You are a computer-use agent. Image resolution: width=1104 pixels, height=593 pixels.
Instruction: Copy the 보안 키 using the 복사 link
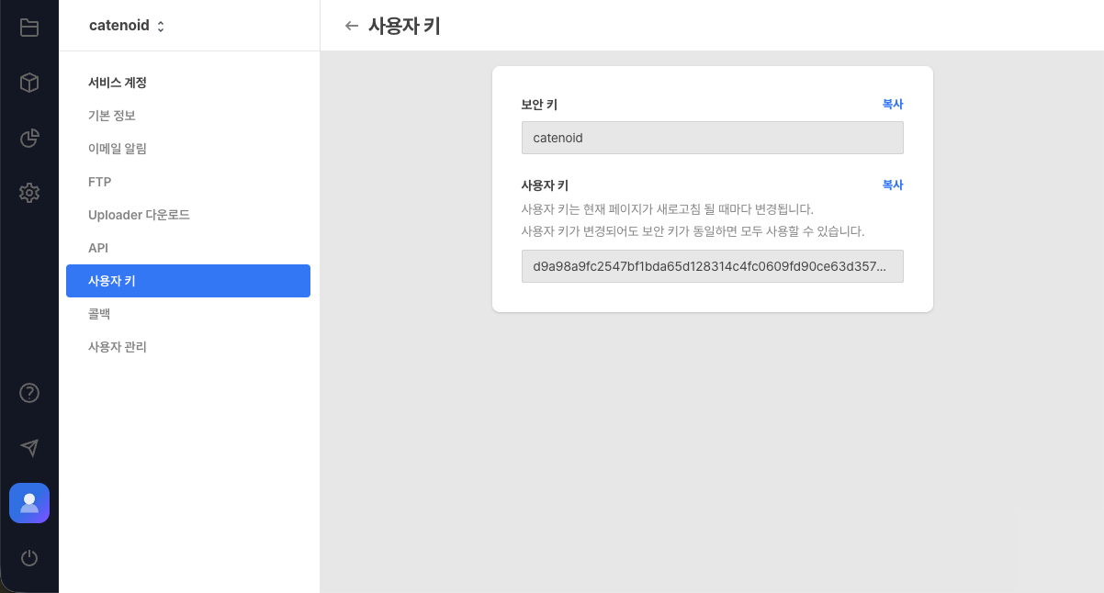pos(892,104)
